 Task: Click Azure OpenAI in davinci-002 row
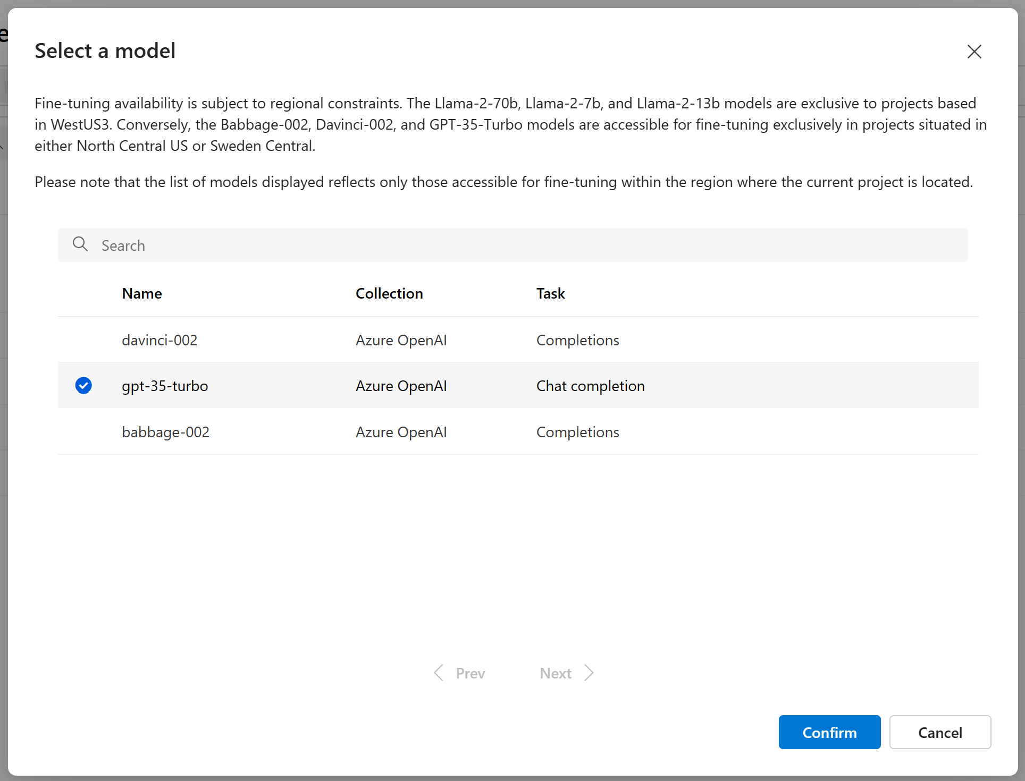click(401, 340)
